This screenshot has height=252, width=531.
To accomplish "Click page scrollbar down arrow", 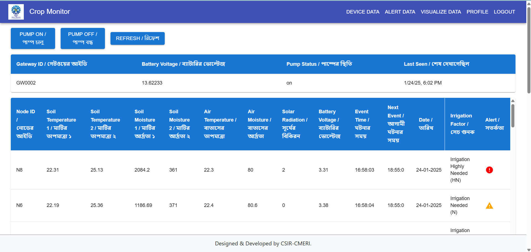I will (529, 250).
